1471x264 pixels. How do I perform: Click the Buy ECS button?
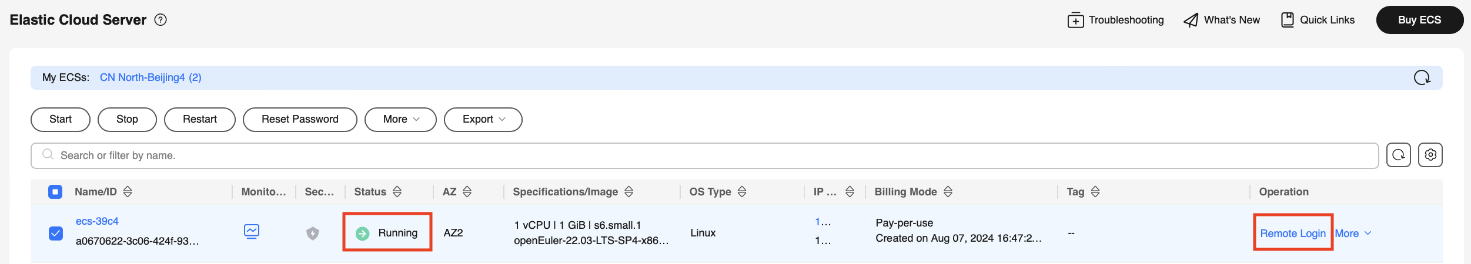pyautogui.click(x=1419, y=20)
